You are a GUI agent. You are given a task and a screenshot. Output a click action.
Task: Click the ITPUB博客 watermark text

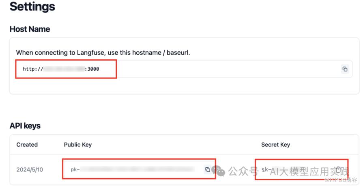(x=340, y=180)
